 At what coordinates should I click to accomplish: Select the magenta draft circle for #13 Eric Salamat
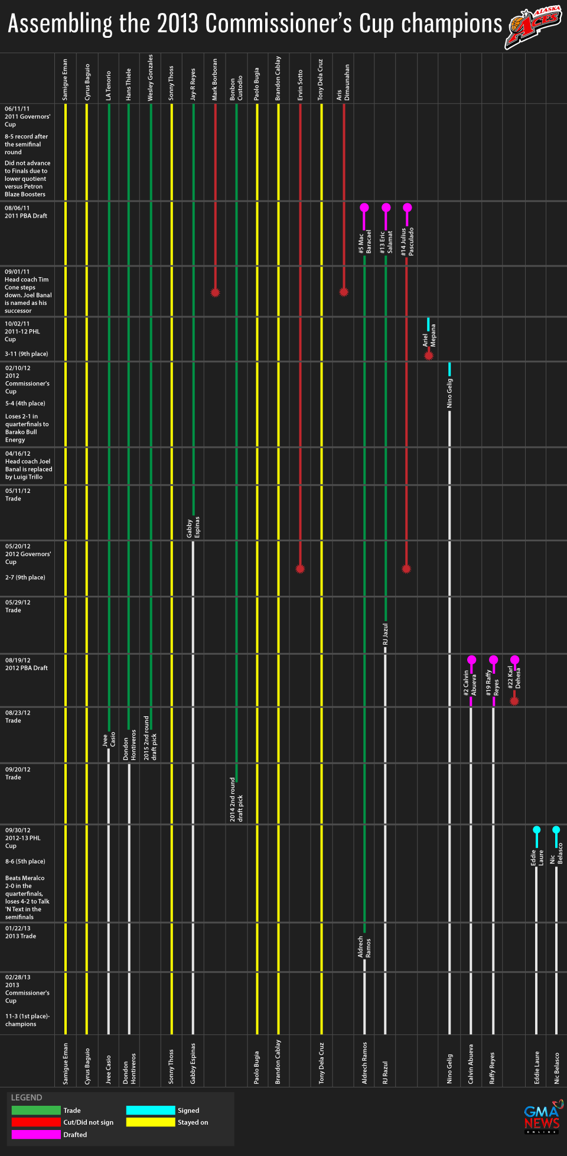[386, 207]
